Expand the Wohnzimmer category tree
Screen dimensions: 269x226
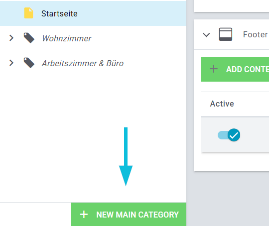(11, 38)
